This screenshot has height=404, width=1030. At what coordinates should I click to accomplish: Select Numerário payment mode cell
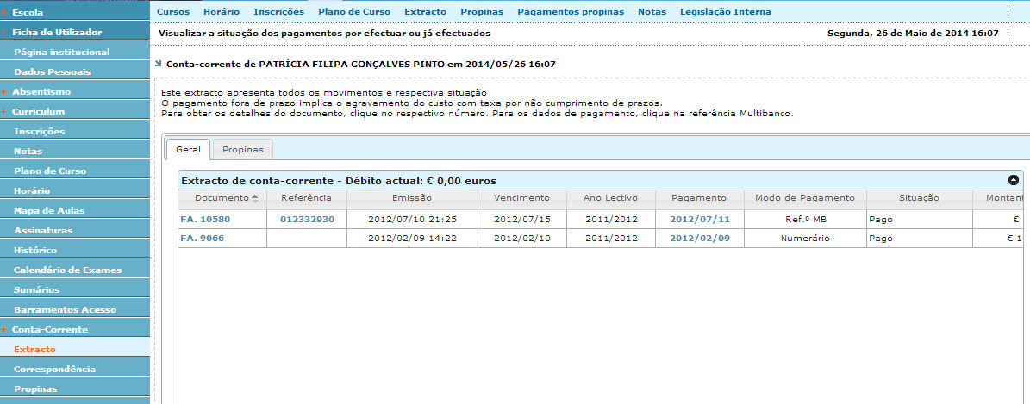[805, 239]
